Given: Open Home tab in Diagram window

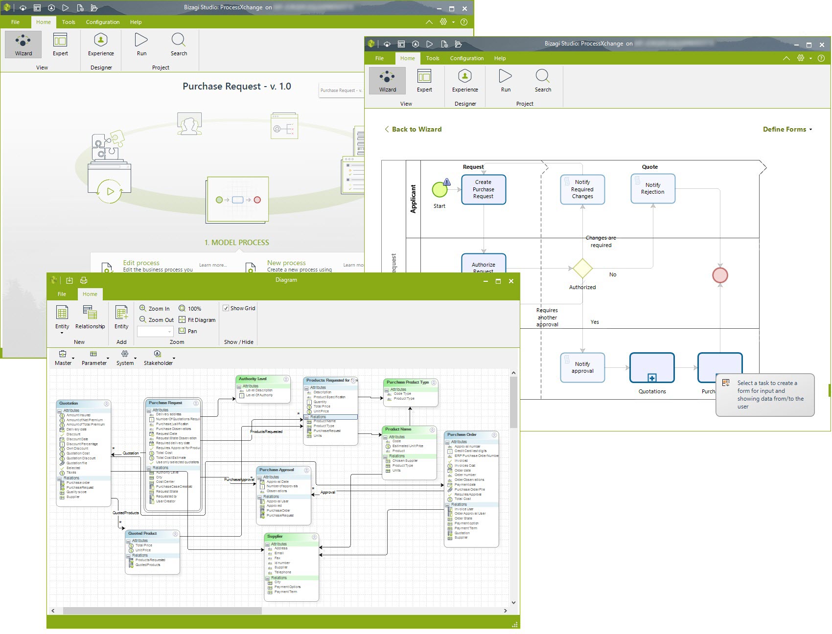Looking at the screenshot, I should click(x=90, y=294).
